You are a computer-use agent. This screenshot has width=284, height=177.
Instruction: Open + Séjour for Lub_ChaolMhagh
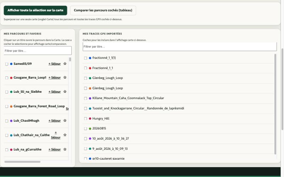click(x=55, y=121)
